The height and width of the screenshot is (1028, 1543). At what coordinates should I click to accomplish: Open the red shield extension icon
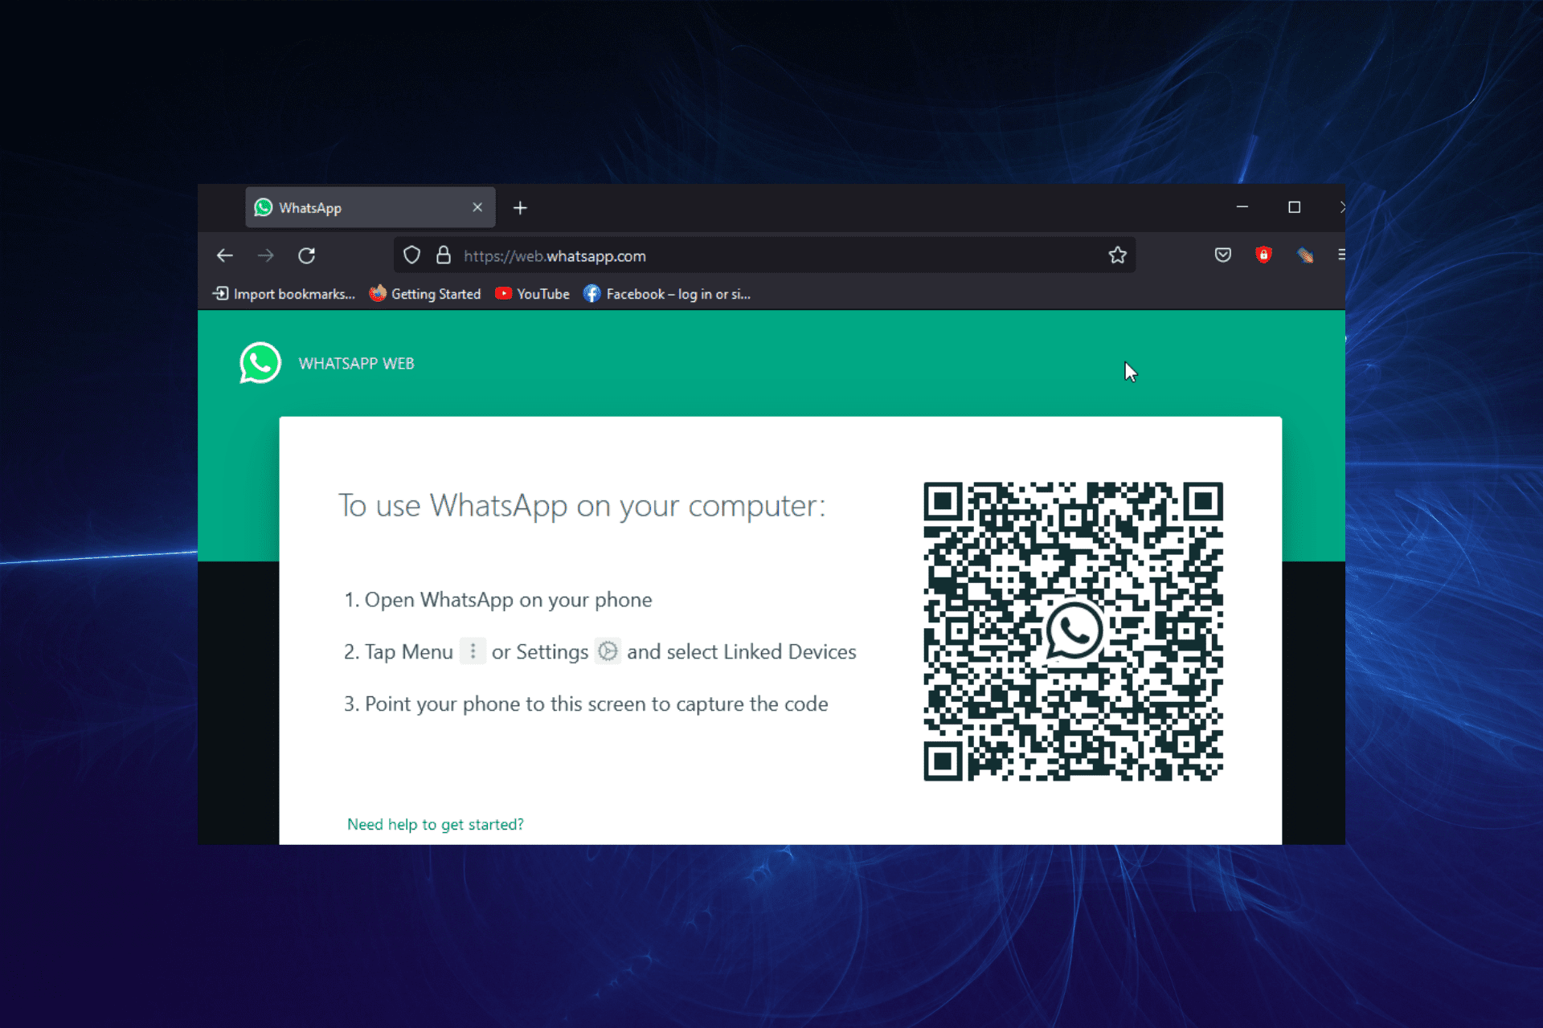[1263, 255]
